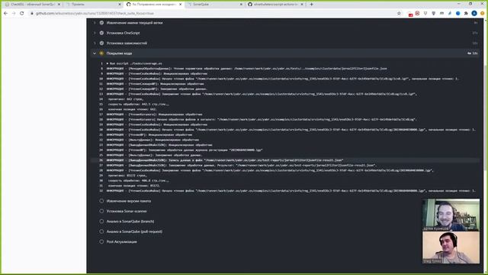Viewport: 488px width, 275px height.
Task: Close the Проекты tab
Action: (120, 5)
